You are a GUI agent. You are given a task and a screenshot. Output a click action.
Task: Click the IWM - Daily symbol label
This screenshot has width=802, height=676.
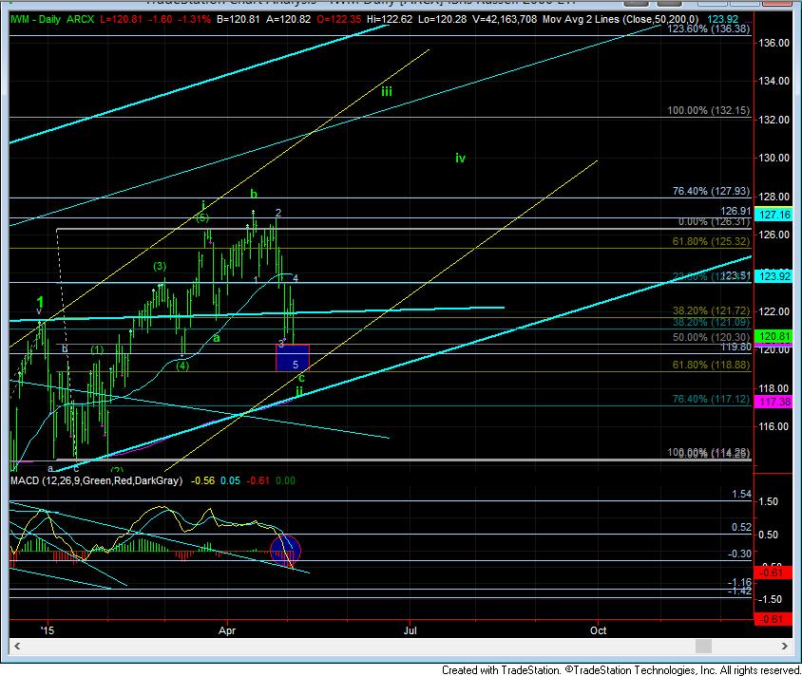coord(35,19)
